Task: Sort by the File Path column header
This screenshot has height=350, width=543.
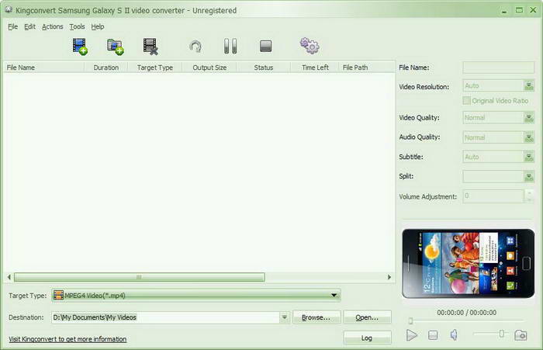Action: (366, 68)
